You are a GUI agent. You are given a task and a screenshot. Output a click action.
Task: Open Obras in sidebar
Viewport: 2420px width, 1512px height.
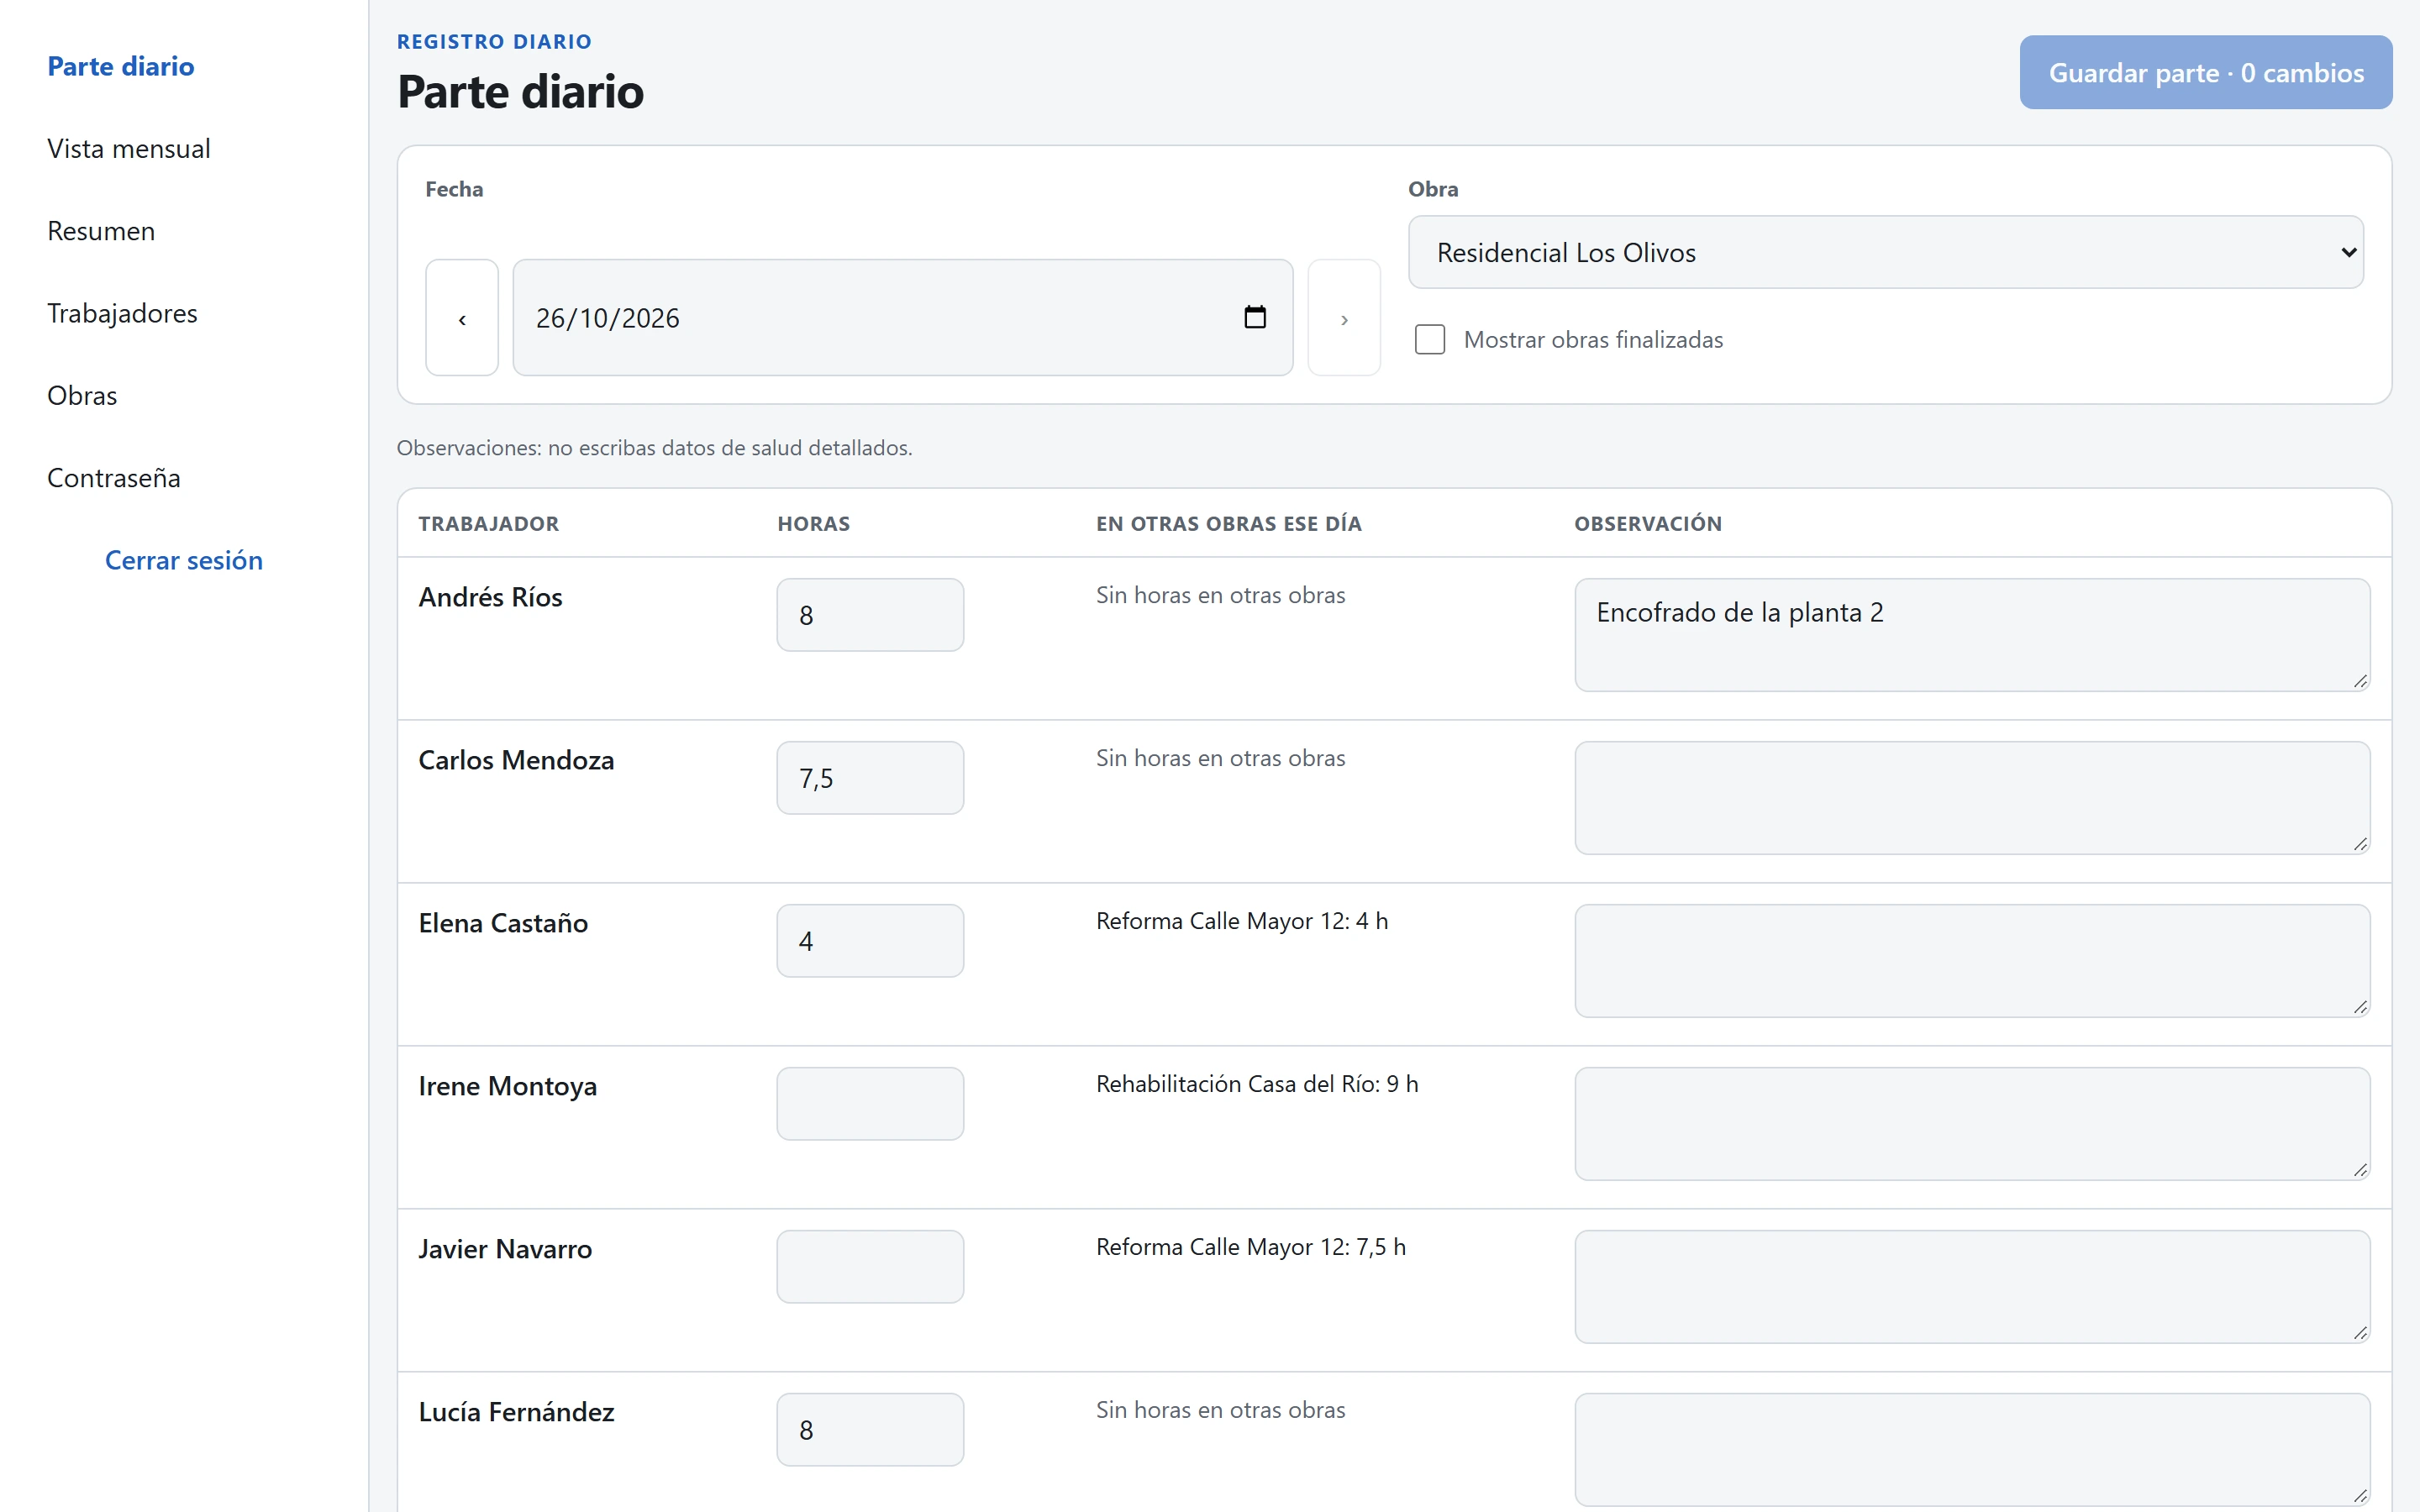(x=82, y=396)
